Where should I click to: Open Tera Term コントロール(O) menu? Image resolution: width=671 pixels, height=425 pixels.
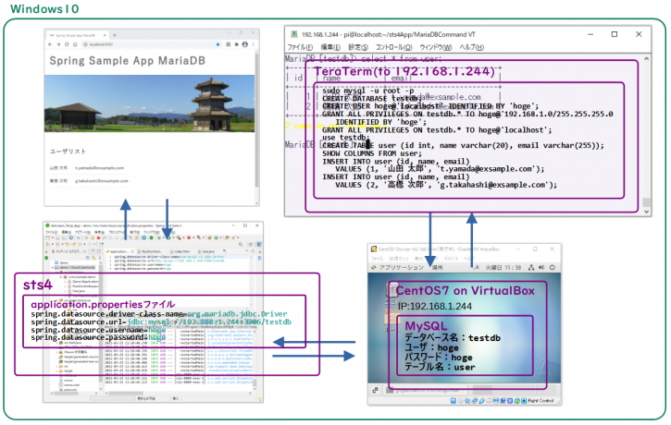click(394, 47)
